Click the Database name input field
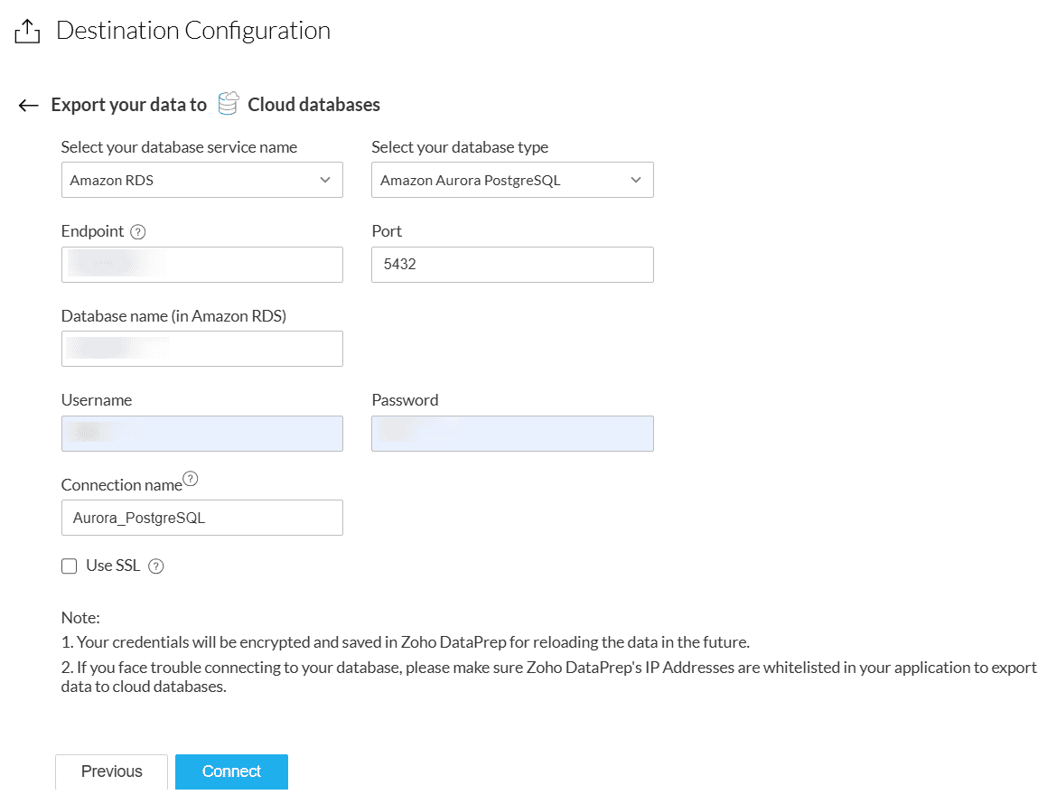Viewport: 1047px width, 804px height. (201, 349)
